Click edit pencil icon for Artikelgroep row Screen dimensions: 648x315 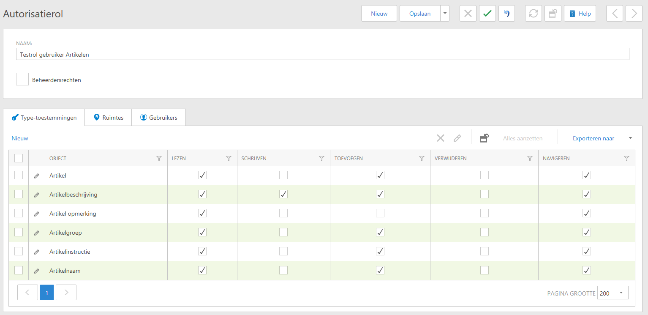[x=37, y=233]
